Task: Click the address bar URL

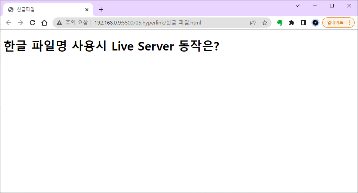Action: coord(148,23)
